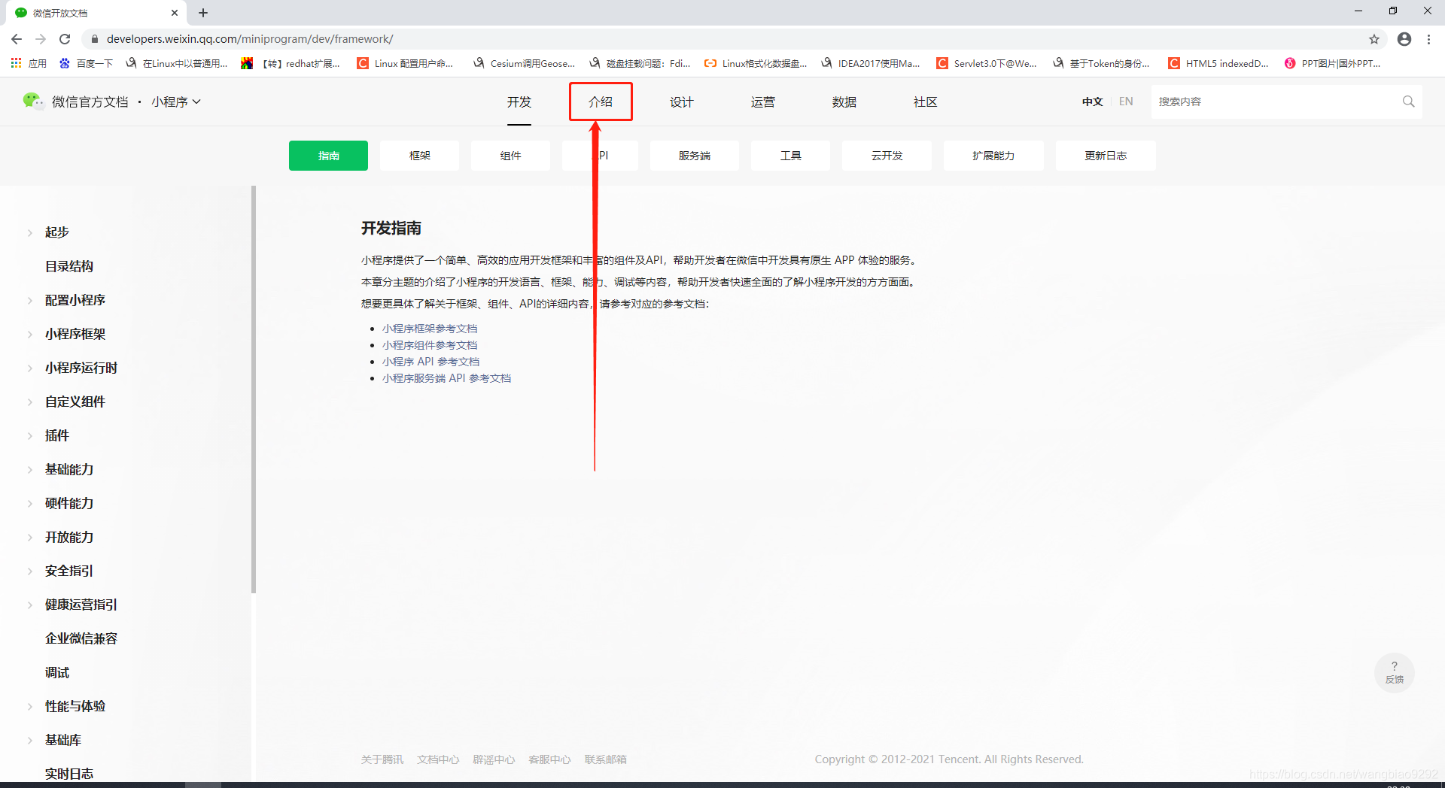Open the 关于腾讯 footer link
The image size is (1445, 788).
[382, 759]
